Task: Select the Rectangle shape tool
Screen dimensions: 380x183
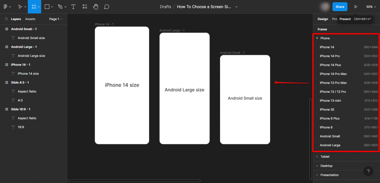Action: [x=47, y=7]
